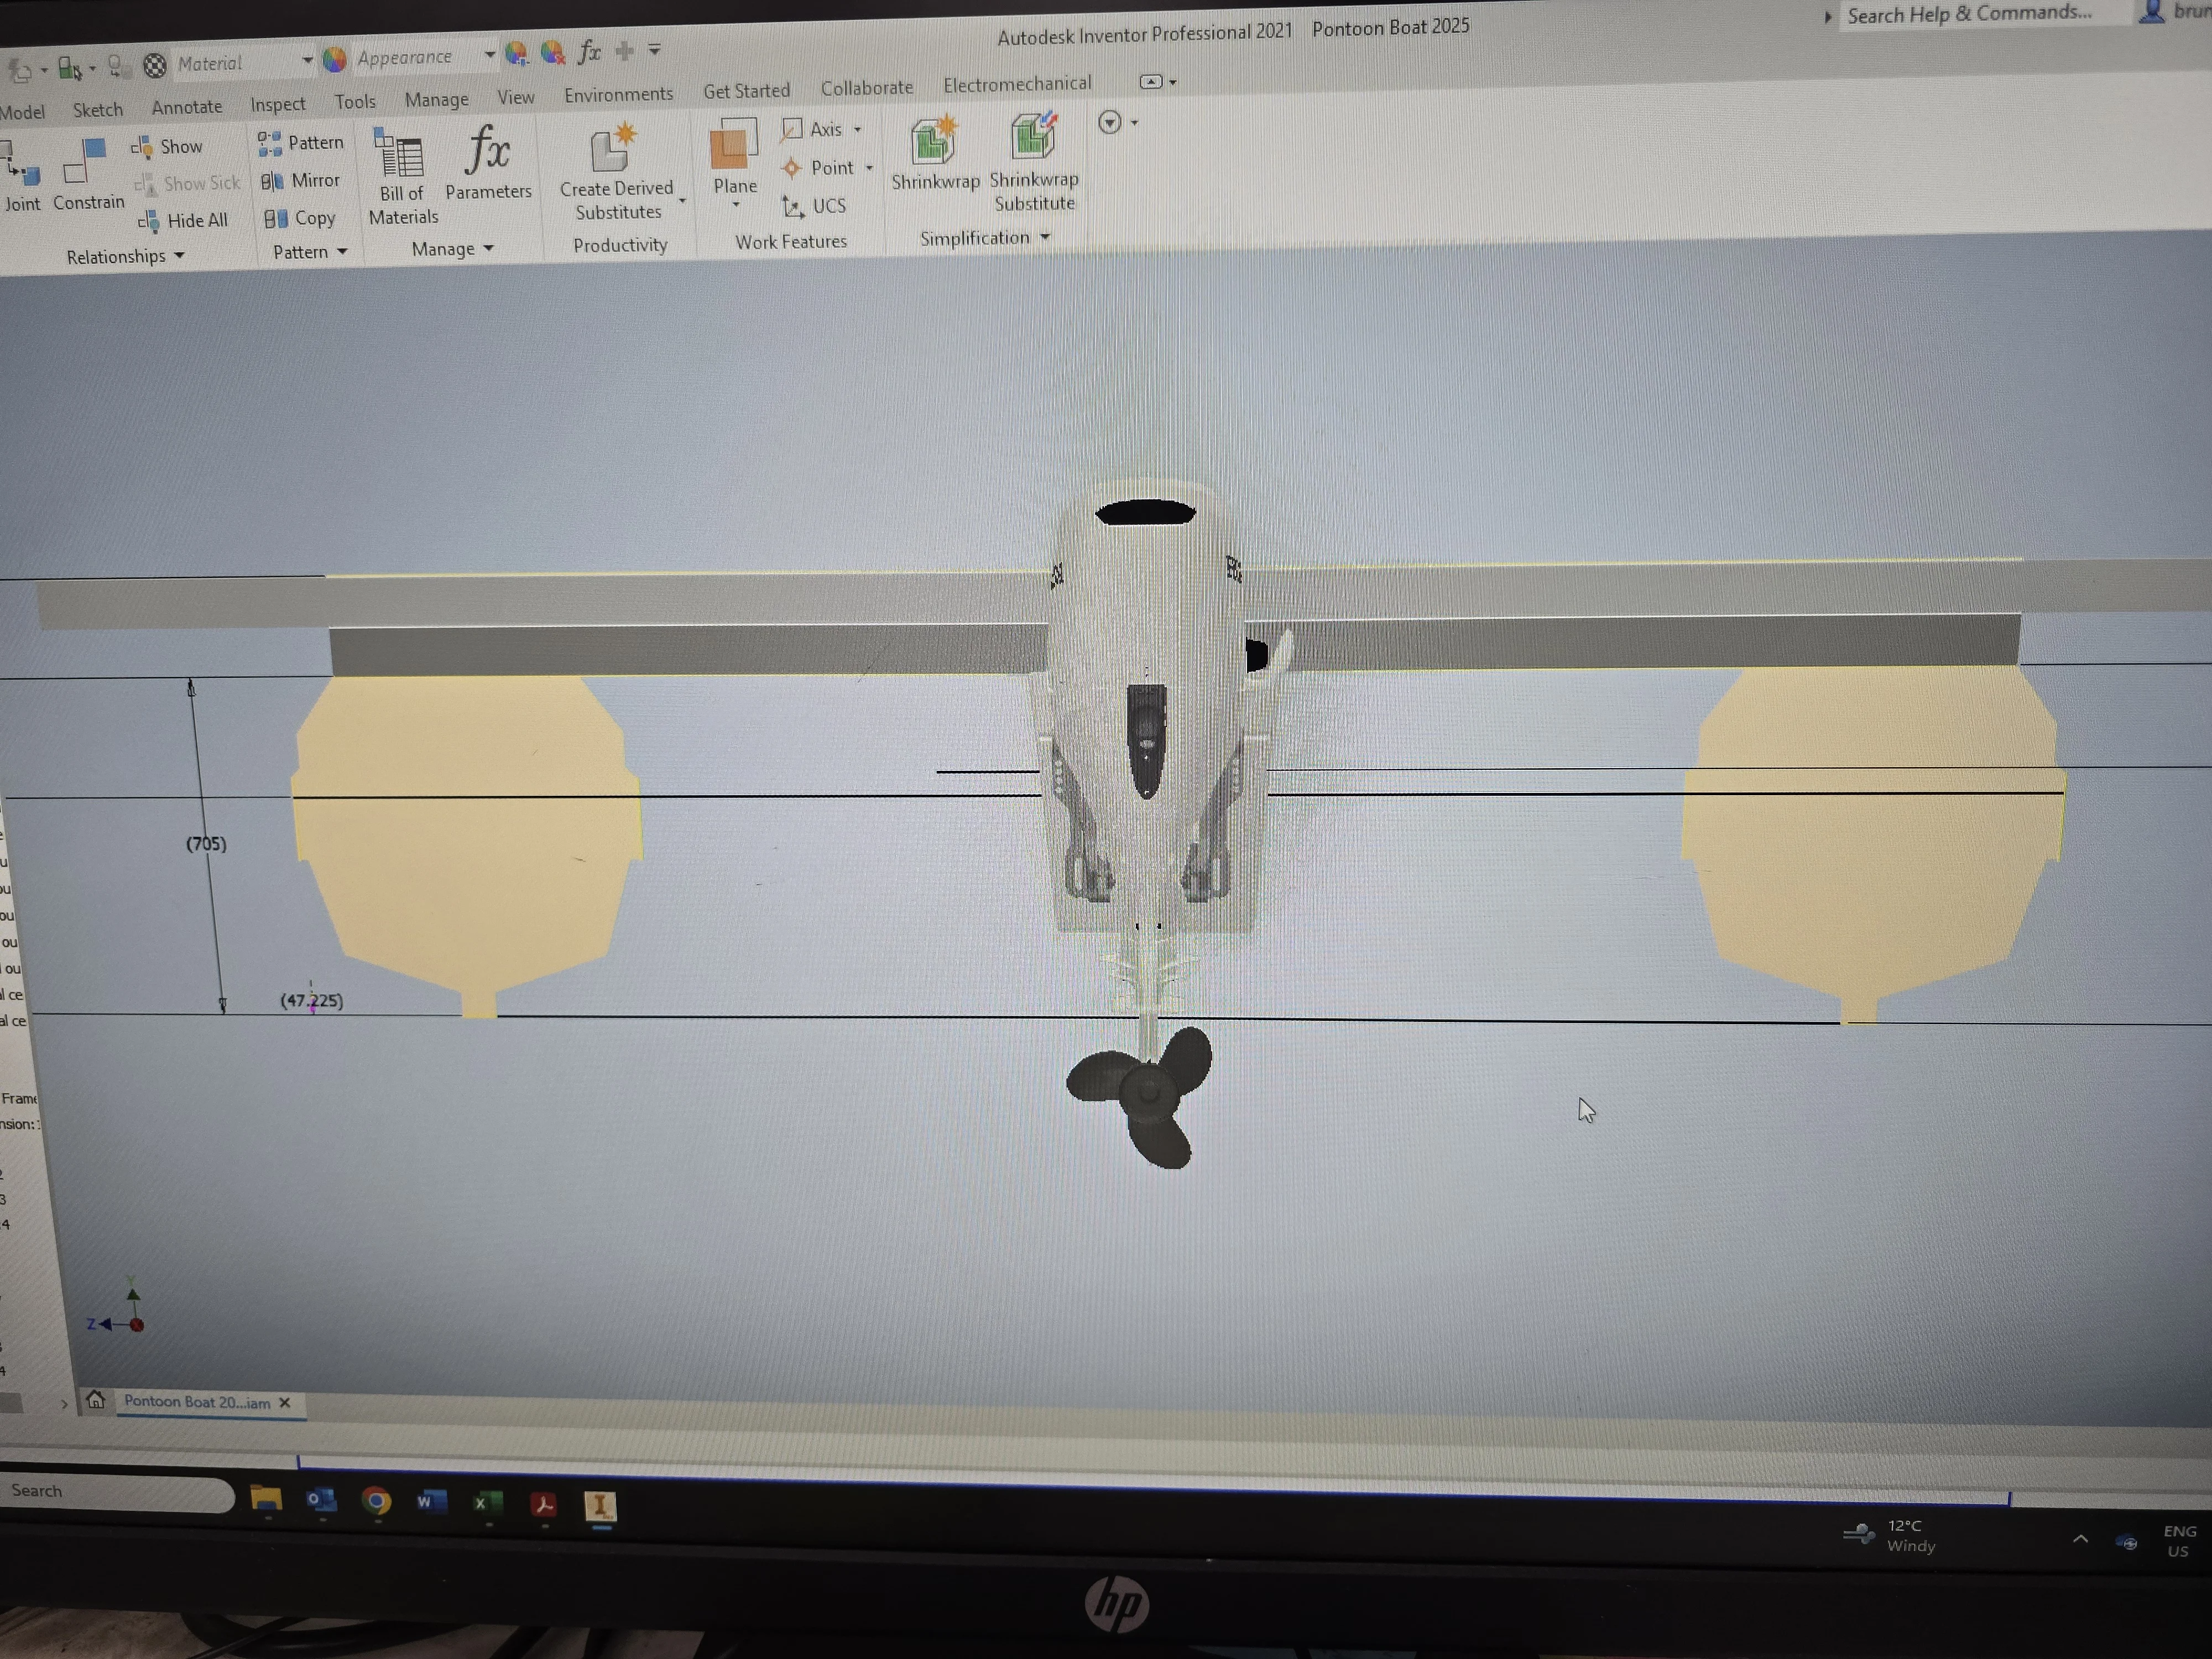Open Acrobat from taskbar

pyautogui.click(x=543, y=1504)
